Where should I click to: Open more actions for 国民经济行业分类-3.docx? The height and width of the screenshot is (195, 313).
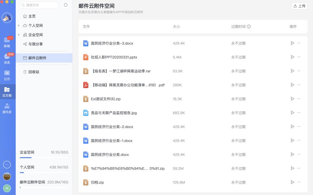pos(299,43)
